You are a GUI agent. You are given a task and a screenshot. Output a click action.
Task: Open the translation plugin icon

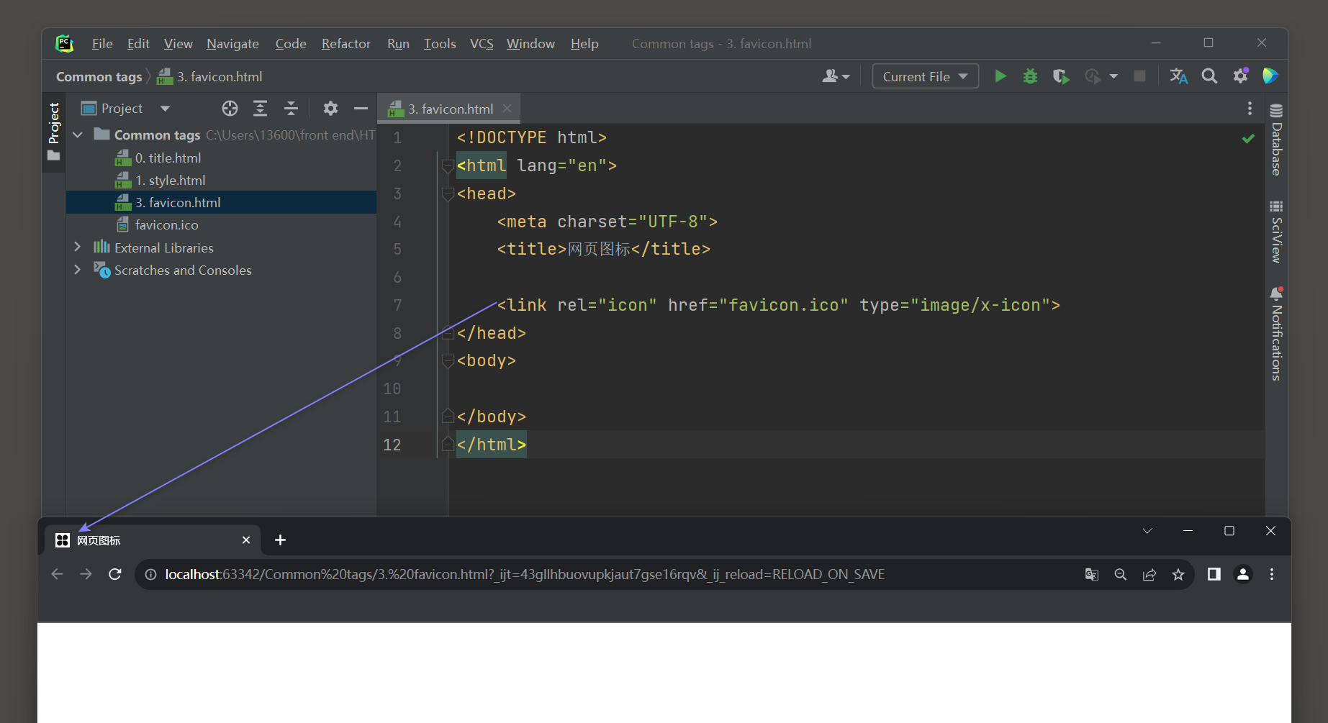(1178, 76)
